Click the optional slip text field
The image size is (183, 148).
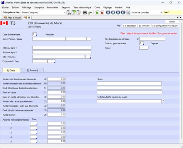tap(129, 101)
